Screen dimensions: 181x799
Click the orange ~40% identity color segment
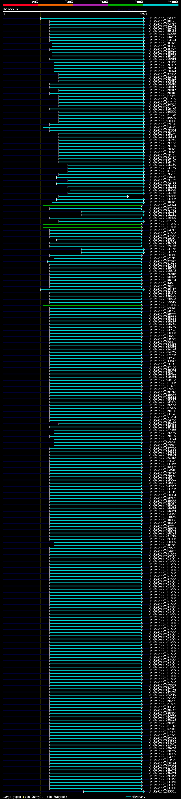[x=55, y=5]
